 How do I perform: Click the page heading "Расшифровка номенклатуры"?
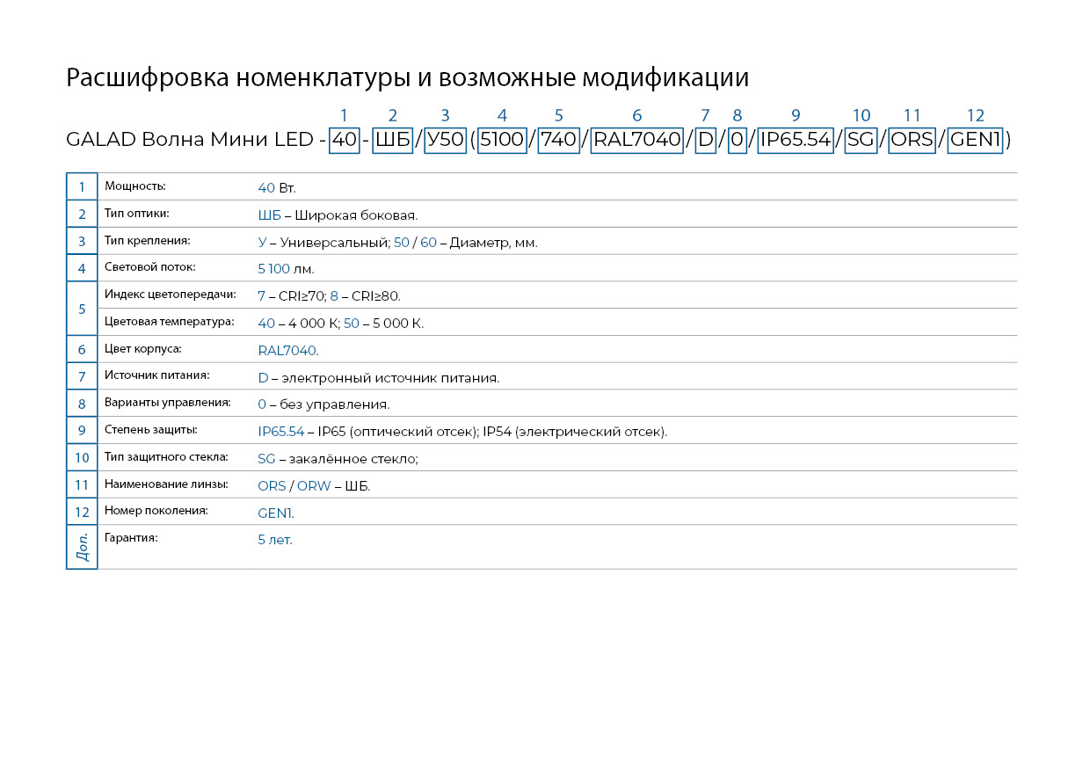(237, 77)
